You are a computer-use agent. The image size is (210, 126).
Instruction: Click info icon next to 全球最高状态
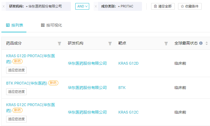coord(201,43)
